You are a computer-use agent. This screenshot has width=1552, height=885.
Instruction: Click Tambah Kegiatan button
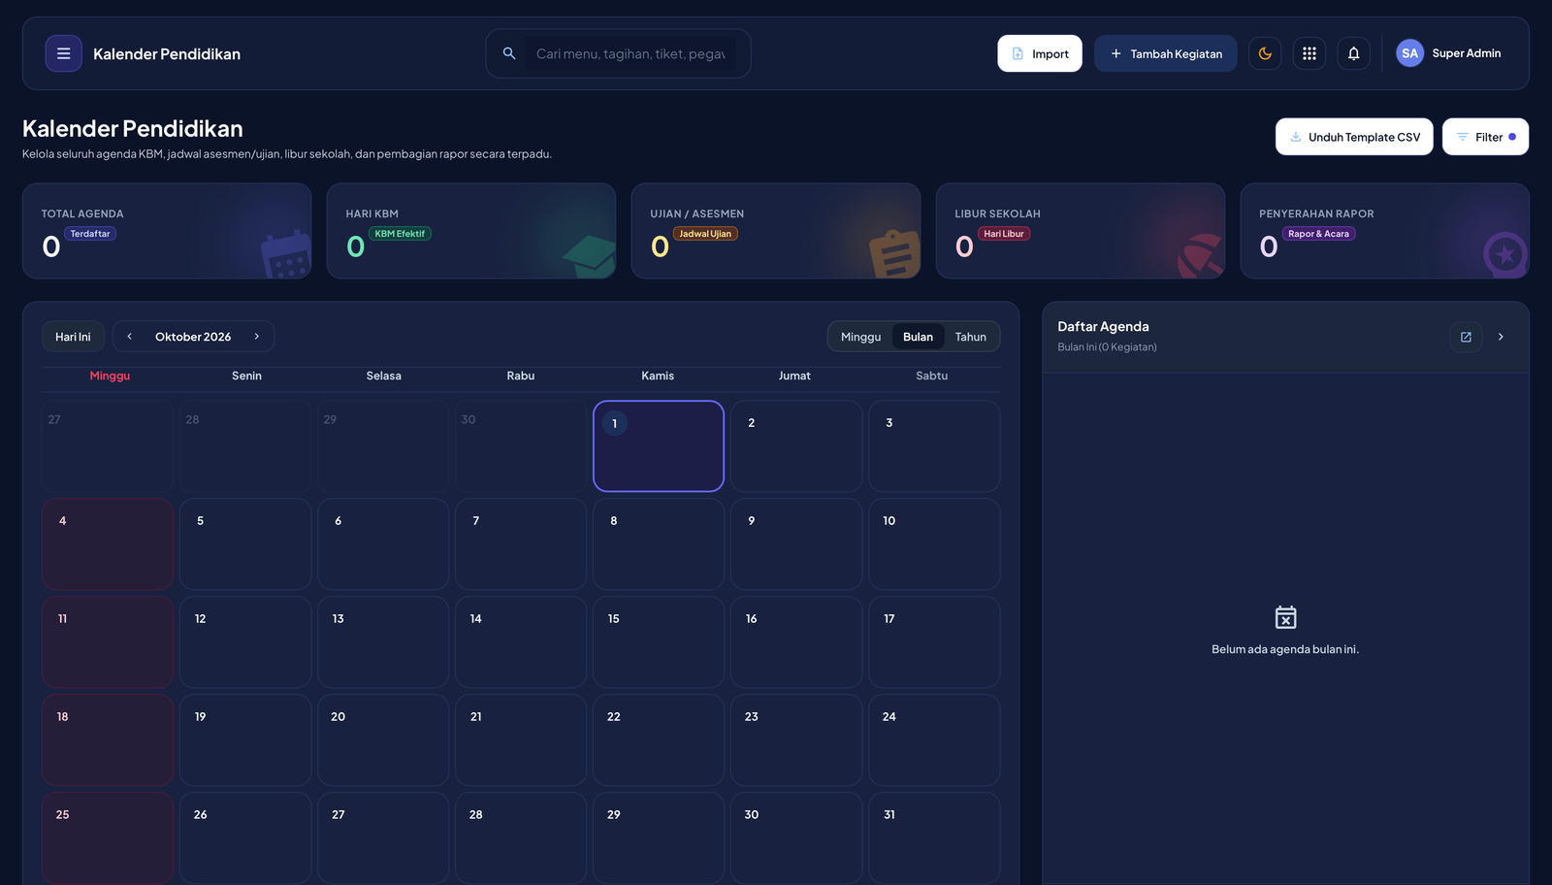click(x=1166, y=53)
